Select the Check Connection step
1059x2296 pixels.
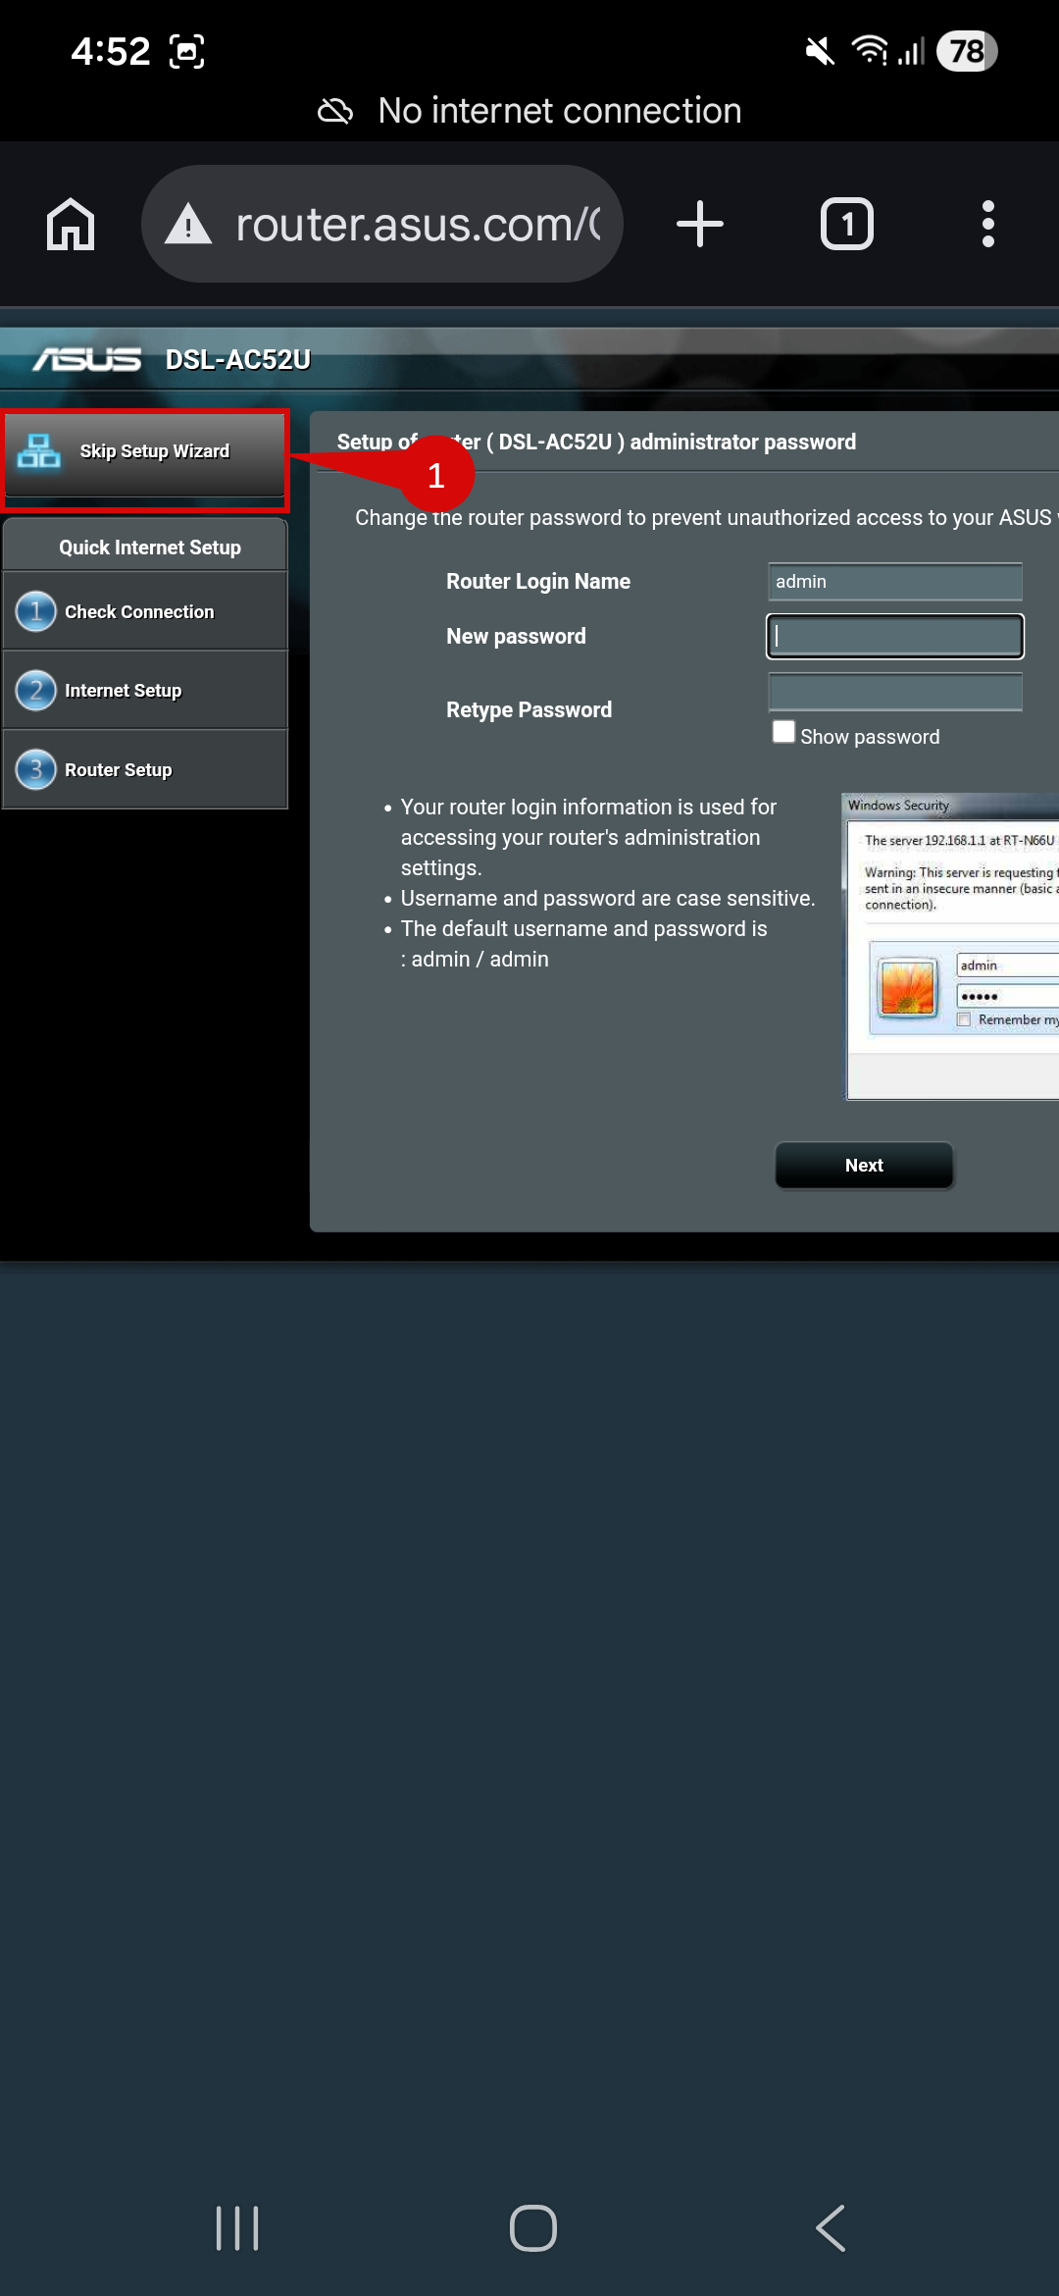pos(139,611)
